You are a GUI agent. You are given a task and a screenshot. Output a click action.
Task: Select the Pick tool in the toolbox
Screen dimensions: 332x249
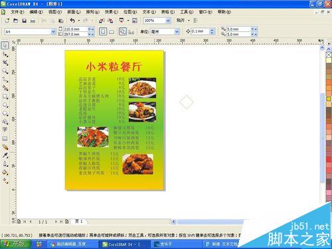(x=5, y=46)
